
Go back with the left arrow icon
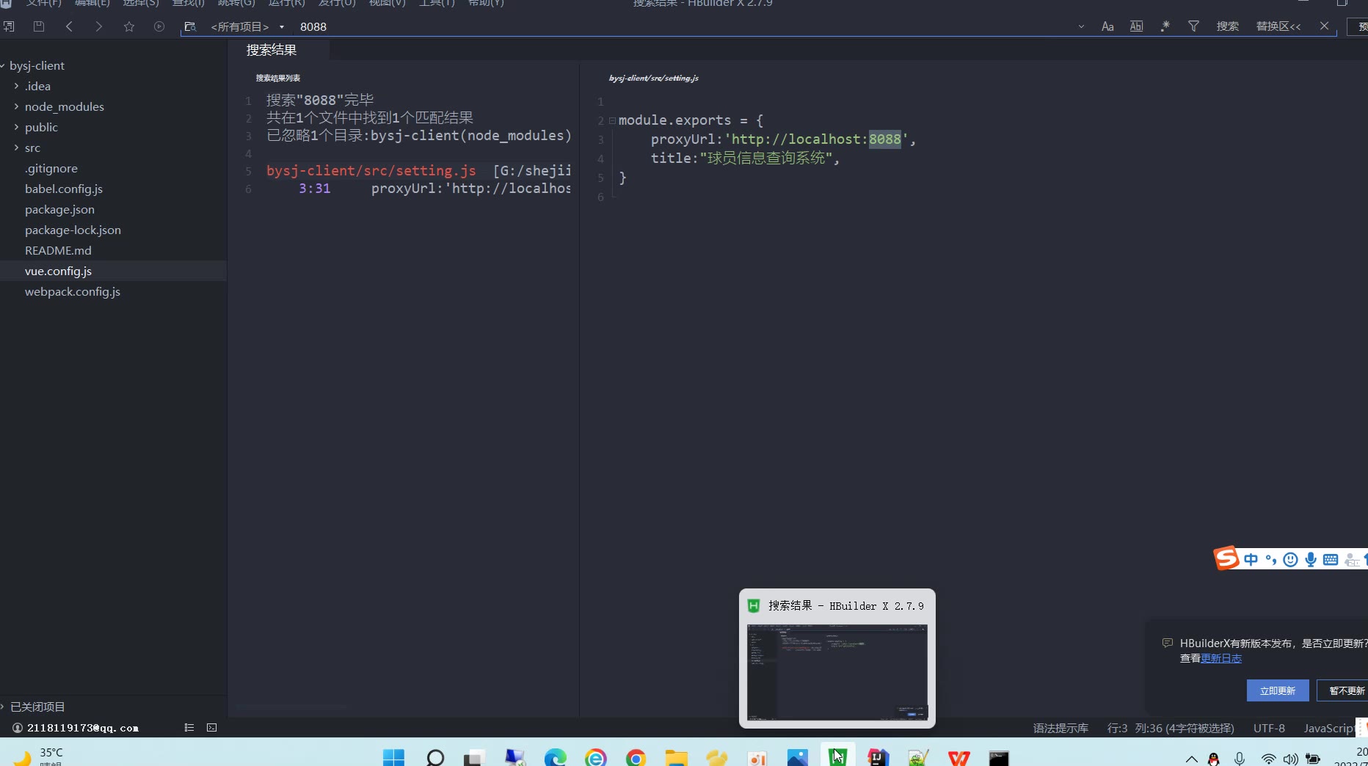click(69, 26)
